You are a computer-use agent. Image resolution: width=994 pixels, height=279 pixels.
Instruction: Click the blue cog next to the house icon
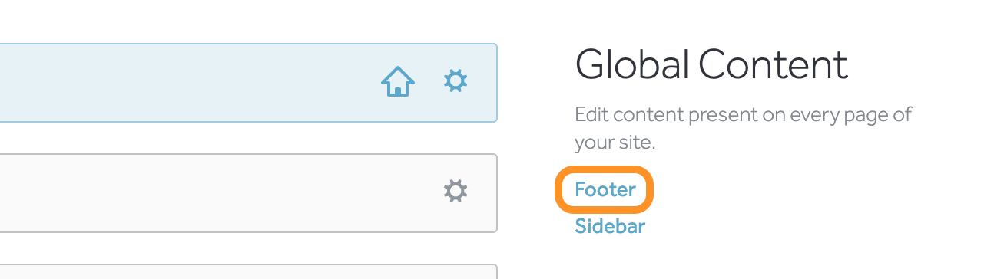pyautogui.click(x=456, y=80)
